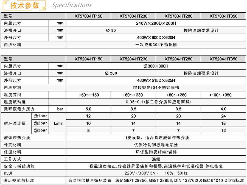Click the Specifications italic heading text
The image size is (247, 185).
[72, 5]
